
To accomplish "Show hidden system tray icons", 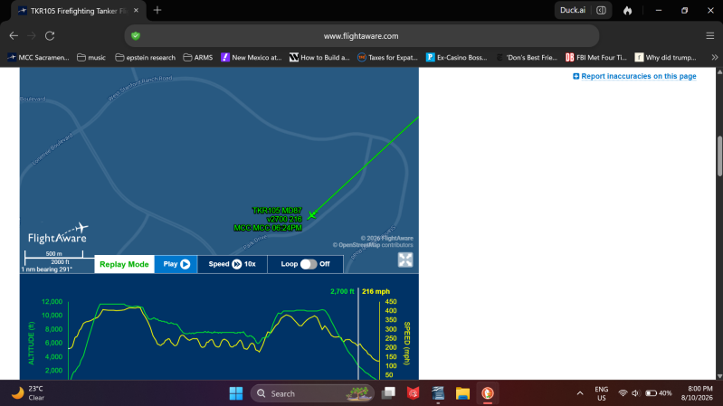I will (x=580, y=393).
